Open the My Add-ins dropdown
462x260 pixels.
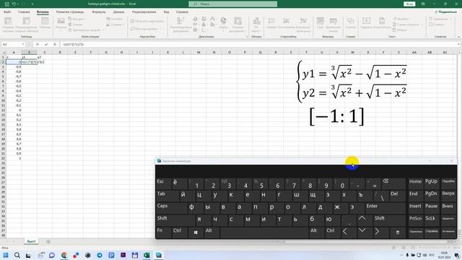(146, 29)
